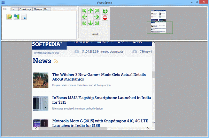The width and height of the screenshot is (209, 138).
Task: Open the Current page tab
Action: 25,9
